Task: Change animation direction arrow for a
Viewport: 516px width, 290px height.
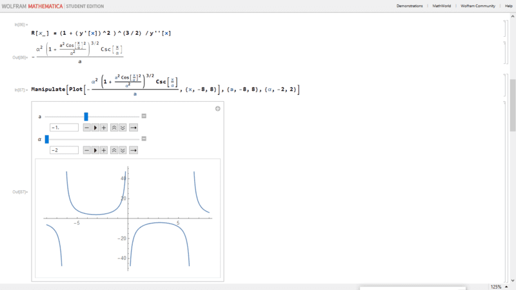Action: point(134,128)
